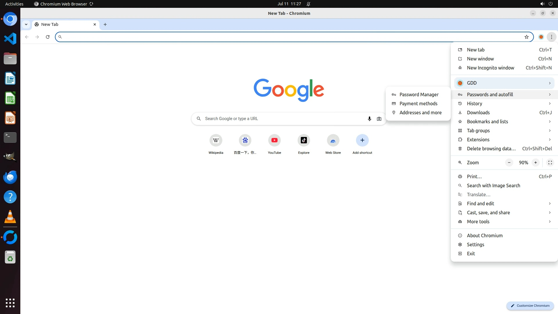Click the voice search microphone icon
558x314 pixels.
(369, 119)
